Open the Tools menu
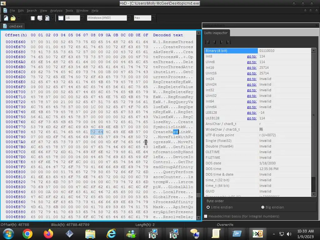This screenshot has height=240, width=320. coord(69,10)
